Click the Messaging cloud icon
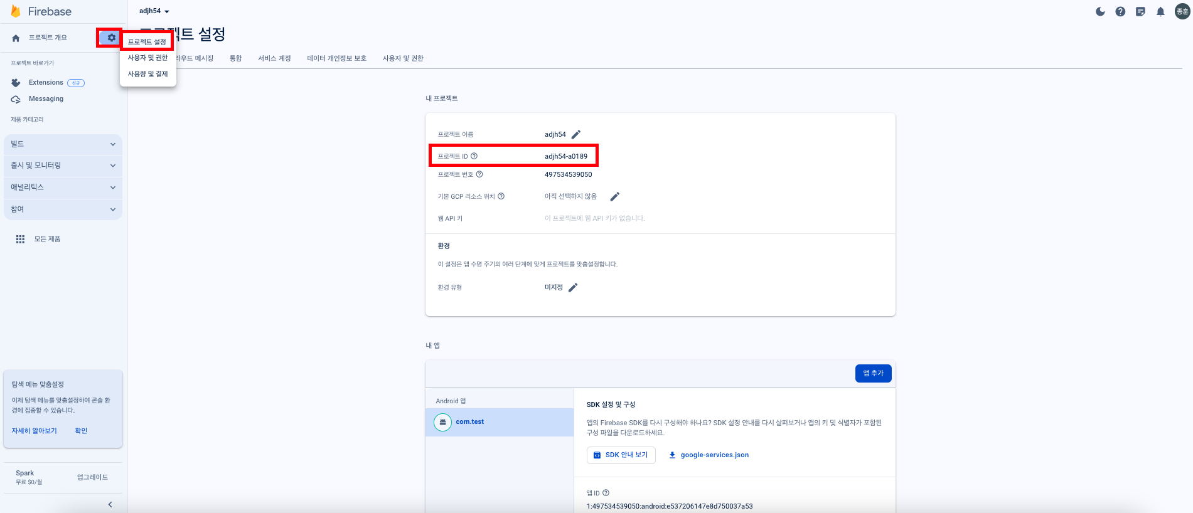 point(16,99)
